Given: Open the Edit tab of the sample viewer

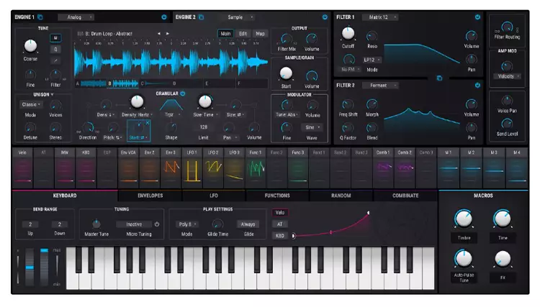Looking at the screenshot, I should [x=243, y=34].
